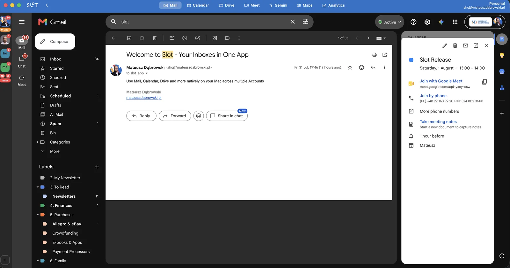Join with Google Meet link
The image size is (510, 268).
click(441, 81)
